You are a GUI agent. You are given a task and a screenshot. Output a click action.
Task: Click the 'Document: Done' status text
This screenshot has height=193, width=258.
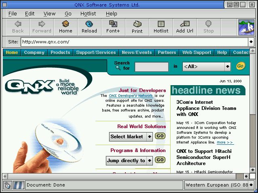click(46, 185)
